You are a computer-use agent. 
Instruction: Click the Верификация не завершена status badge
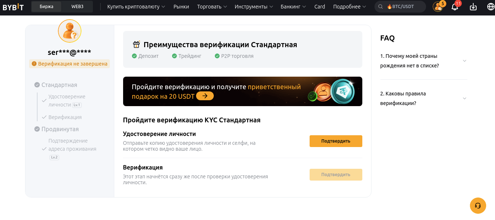point(70,64)
